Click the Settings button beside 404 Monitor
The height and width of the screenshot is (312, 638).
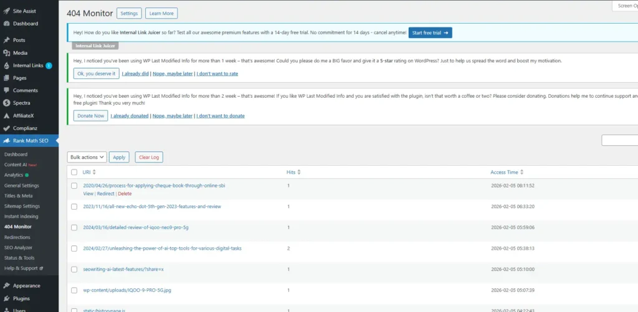pyautogui.click(x=130, y=14)
